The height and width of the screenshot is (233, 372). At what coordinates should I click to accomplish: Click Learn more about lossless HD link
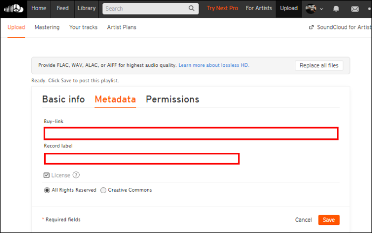[x=213, y=65]
